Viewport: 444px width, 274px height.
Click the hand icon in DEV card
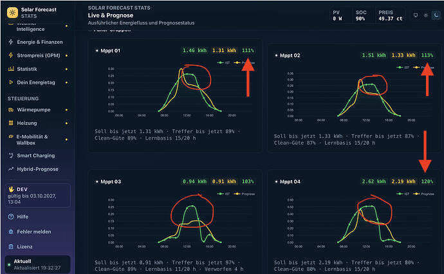pyautogui.click(x=12, y=189)
